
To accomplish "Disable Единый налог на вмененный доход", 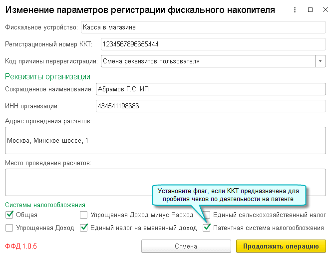I will [84, 228].
